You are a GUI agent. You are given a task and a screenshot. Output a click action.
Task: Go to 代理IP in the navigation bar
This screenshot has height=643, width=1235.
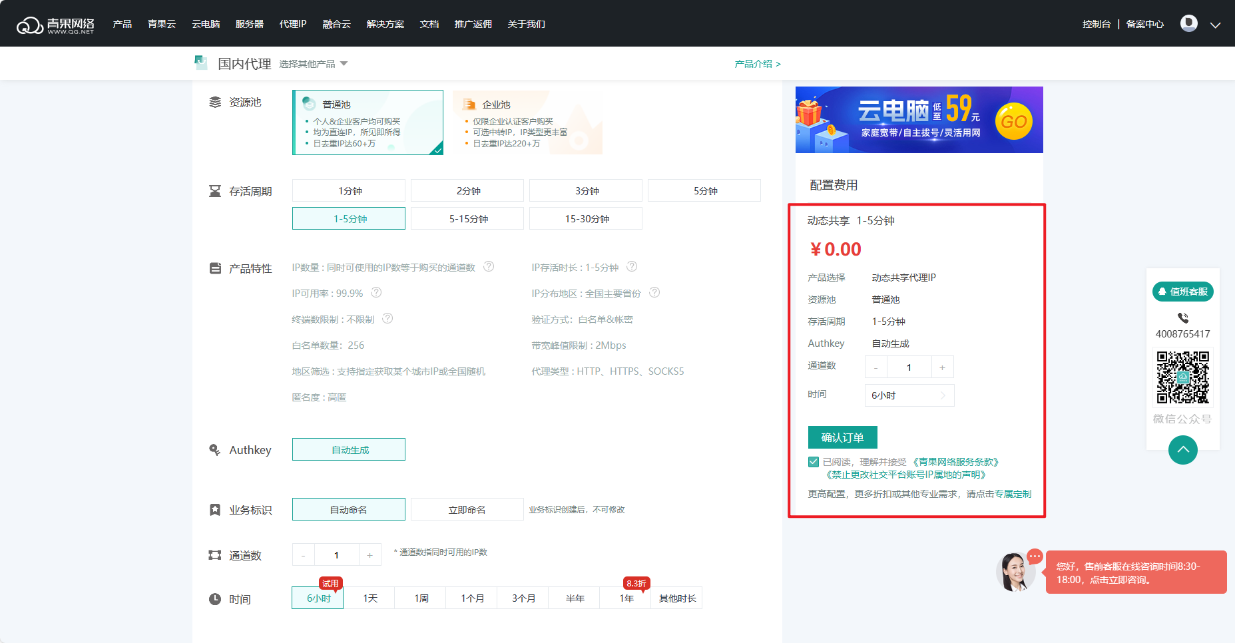point(293,24)
